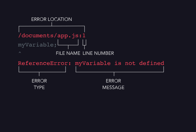The image size is (196, 132).
Task: Select the ERROR TYPE label
Action: coord(39,84)
